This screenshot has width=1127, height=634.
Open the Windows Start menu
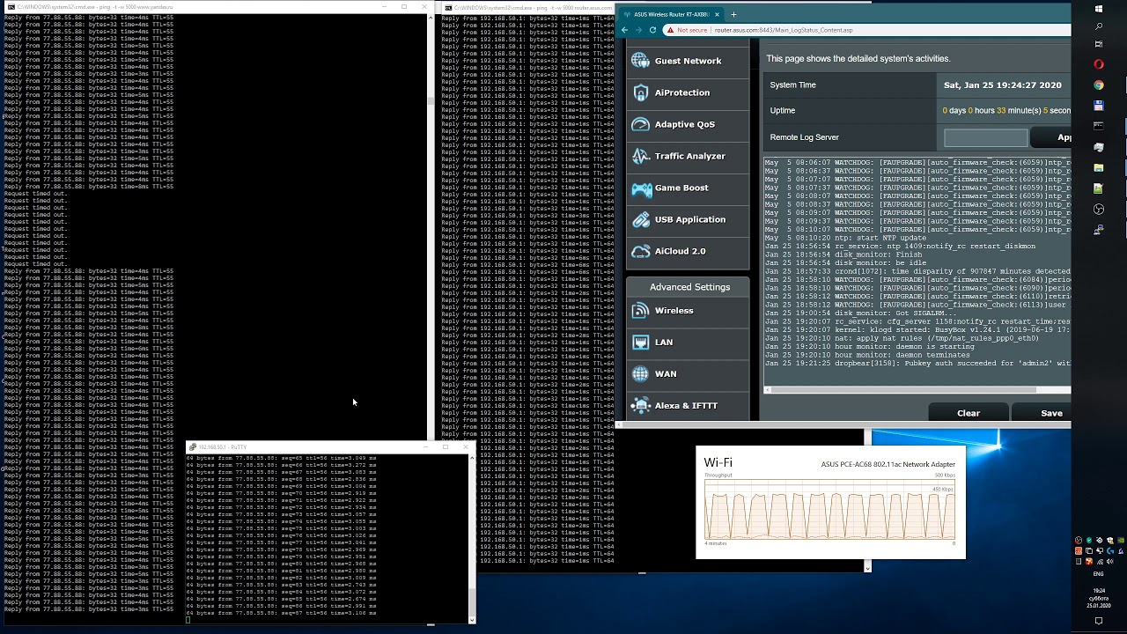[x=1099, y=9]
